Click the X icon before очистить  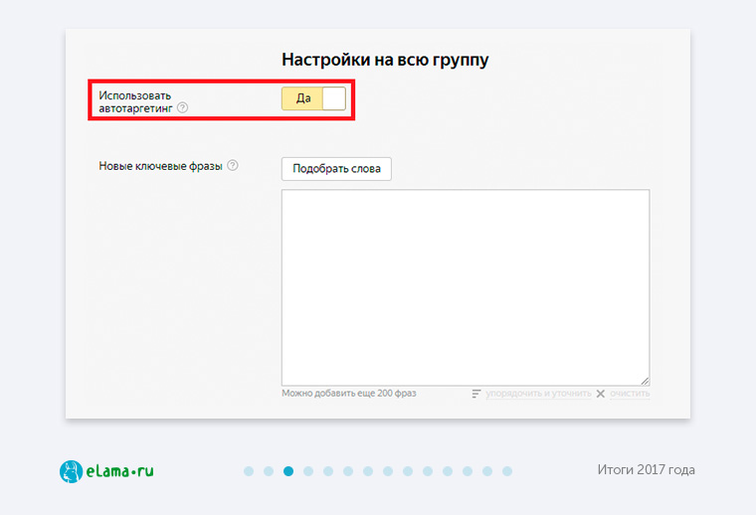(600, 394)
